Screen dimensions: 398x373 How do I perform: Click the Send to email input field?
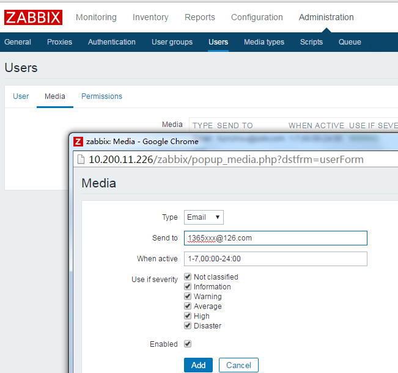[276, 238]
